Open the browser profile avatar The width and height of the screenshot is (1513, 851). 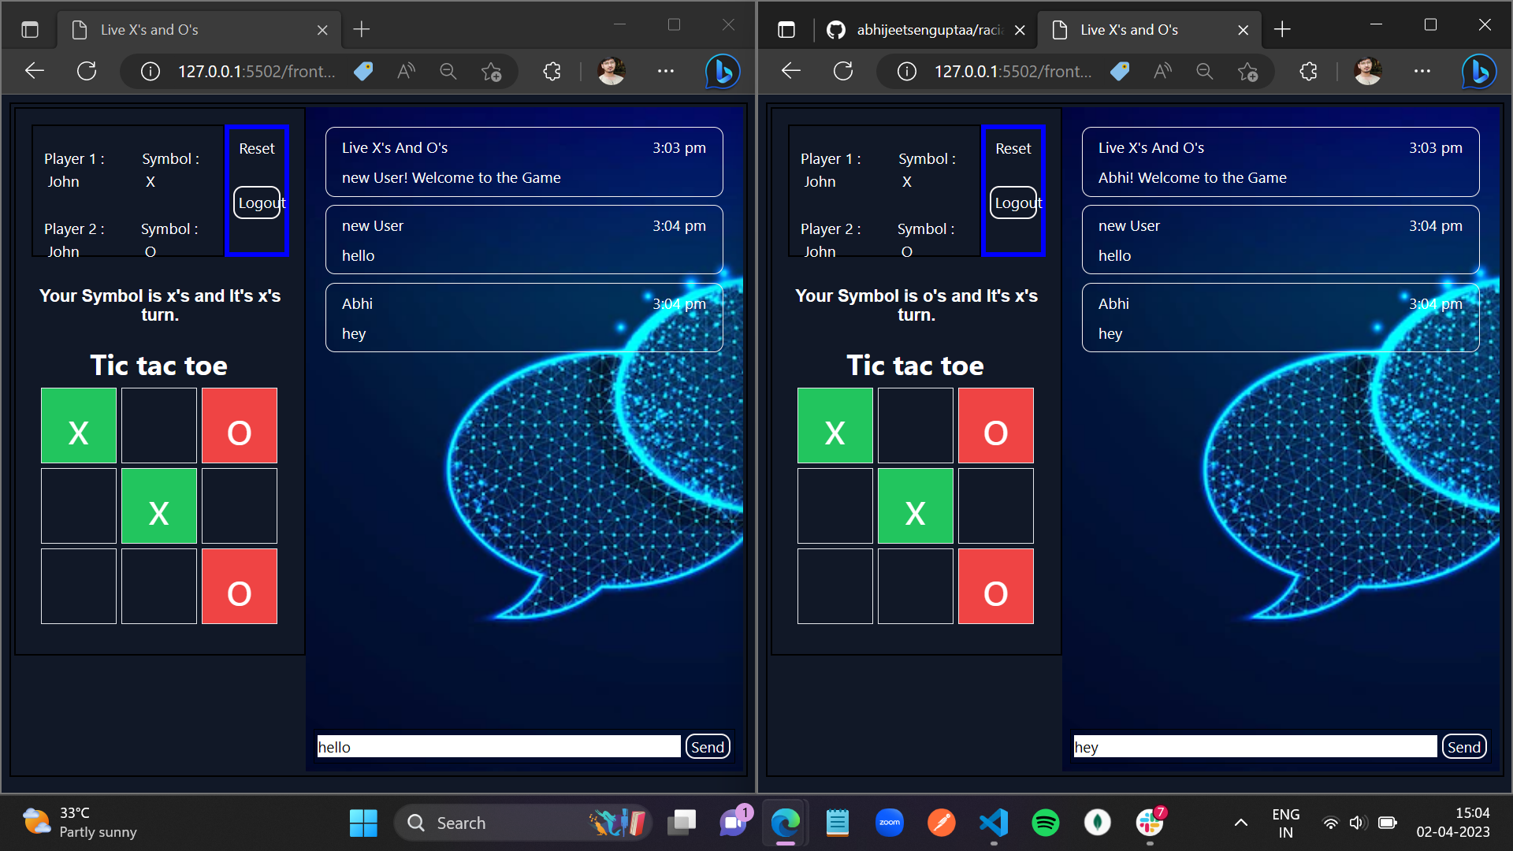click(x=611, y=71)
